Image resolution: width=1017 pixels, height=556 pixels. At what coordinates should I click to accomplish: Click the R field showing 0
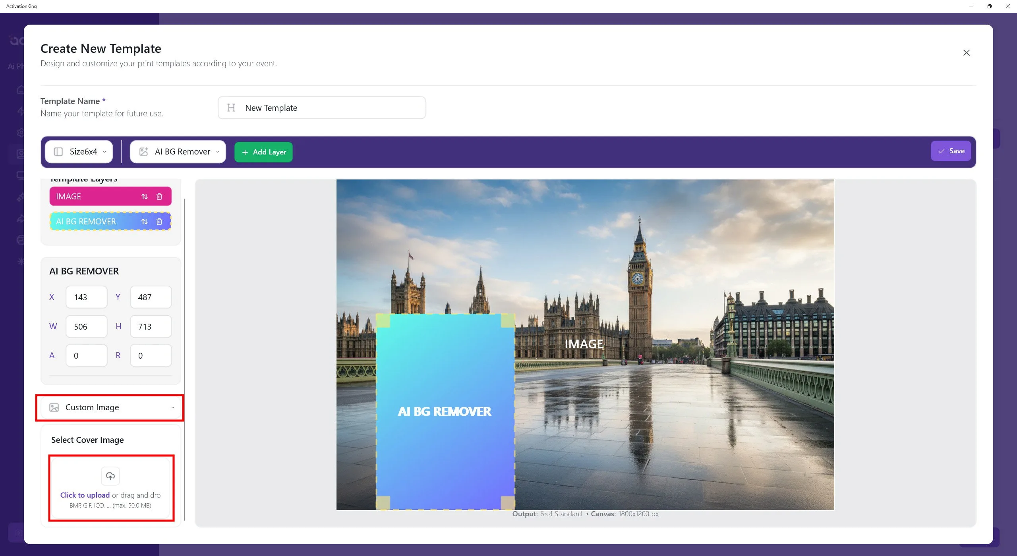(151, 355)
